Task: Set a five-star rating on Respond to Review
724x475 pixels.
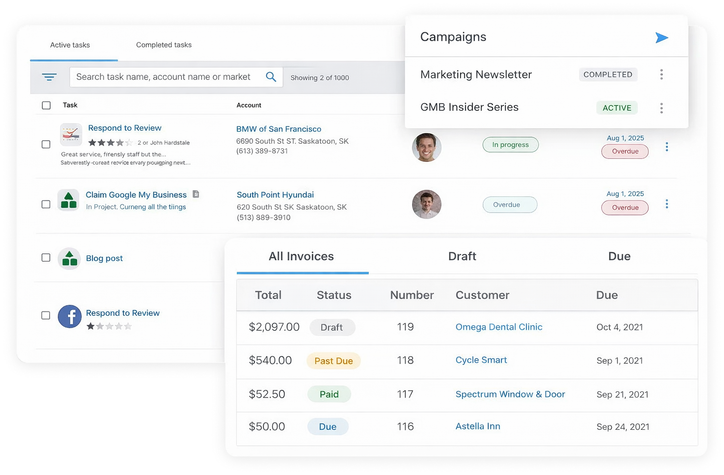Action: pyautogui.click(x=129, y=326)
